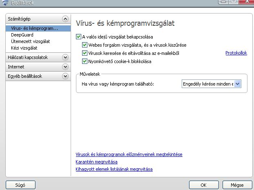The height and width of the screenshot is (190, 254).
Task: Open the "Engedély kérése minden" dropdown
Action: (x=212, y=84)
